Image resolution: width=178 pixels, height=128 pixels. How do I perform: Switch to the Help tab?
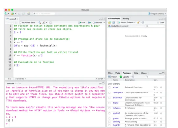[136, 73]
